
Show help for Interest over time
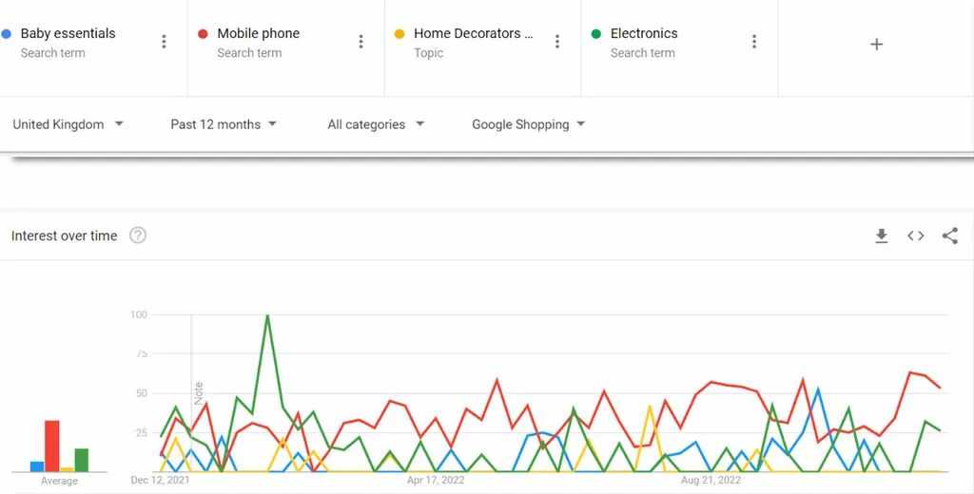pyautogui.click(x=138, y=236)
